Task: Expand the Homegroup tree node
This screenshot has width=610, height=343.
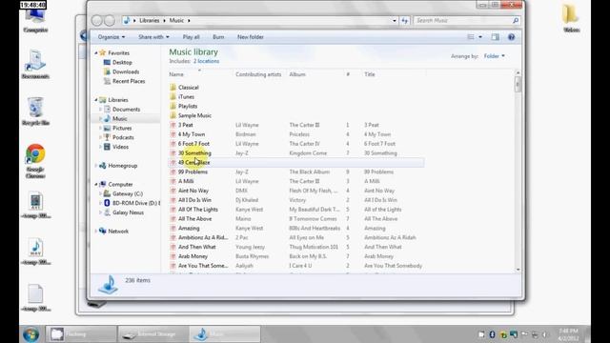Action: [x=96, y=166]
